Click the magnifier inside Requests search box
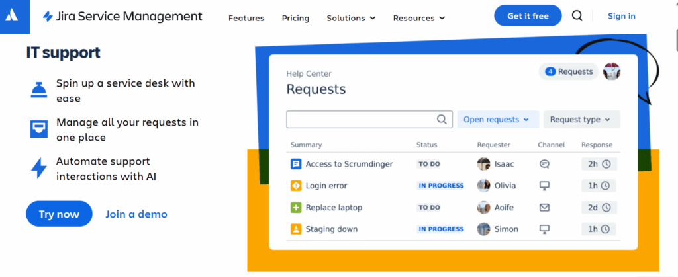This screenshot has height=277, width=678. pyautogui.click(x=442, y=120)
